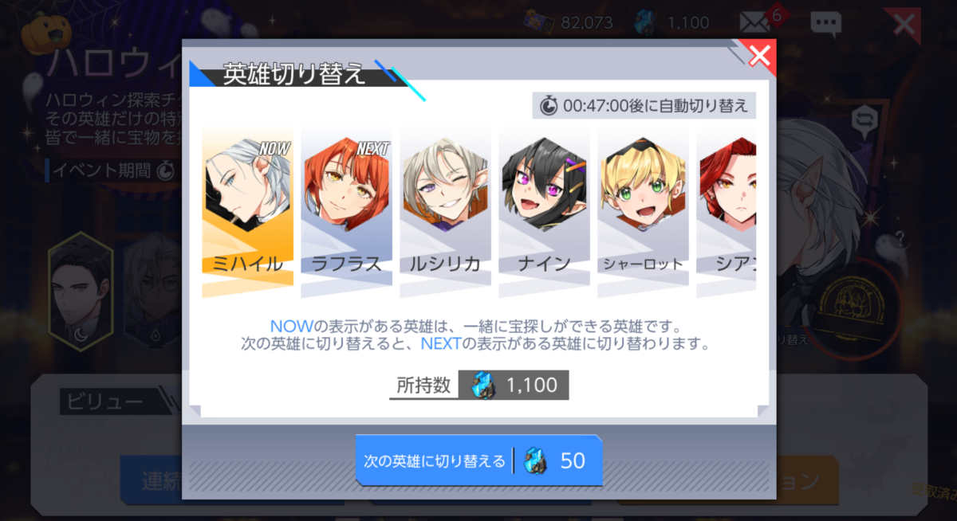Screen dimensions: 957x521
Task: Click the gem cost icon next to 50
Action: point(536,460)
